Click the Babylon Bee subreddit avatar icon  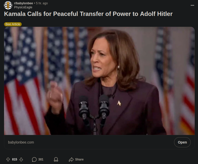click(x=8, y=5)
